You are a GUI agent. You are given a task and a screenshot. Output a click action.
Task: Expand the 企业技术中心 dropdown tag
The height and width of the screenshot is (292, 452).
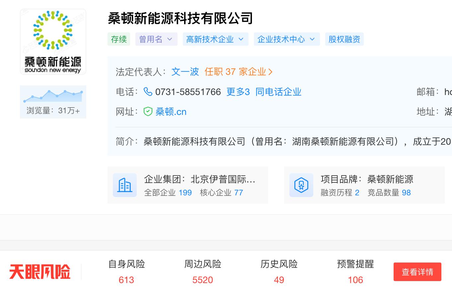[287, 39]
